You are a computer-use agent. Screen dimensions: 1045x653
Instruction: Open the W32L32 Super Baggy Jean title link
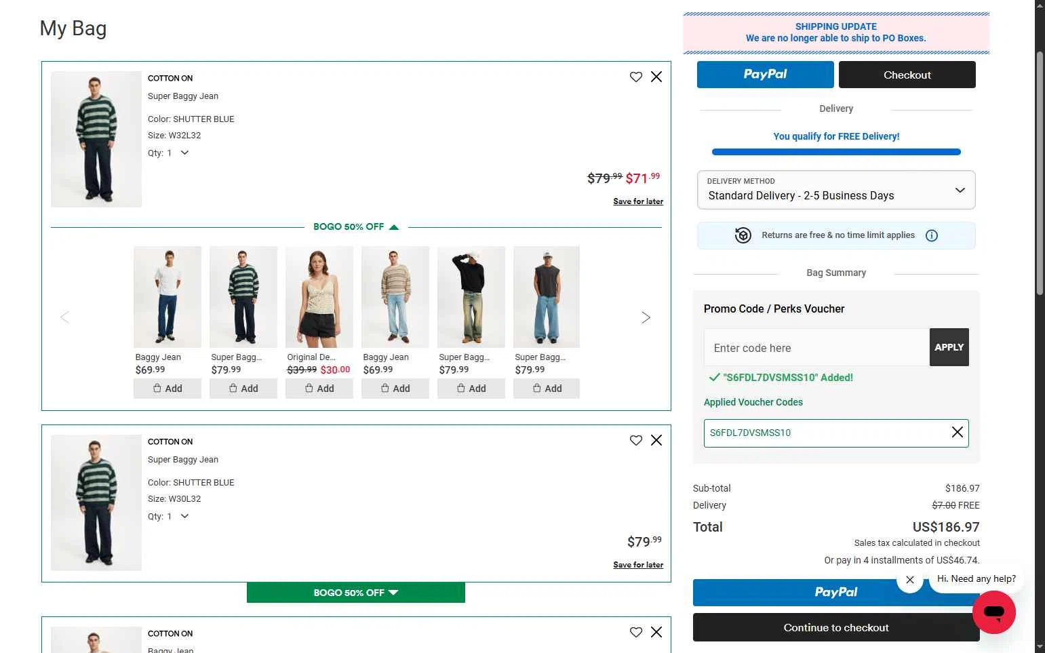[183, 96]
